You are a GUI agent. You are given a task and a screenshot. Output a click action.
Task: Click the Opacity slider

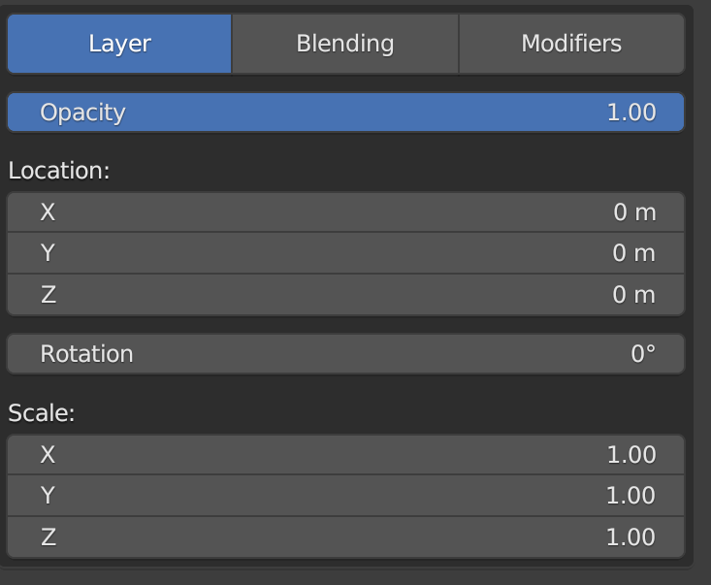345,113
